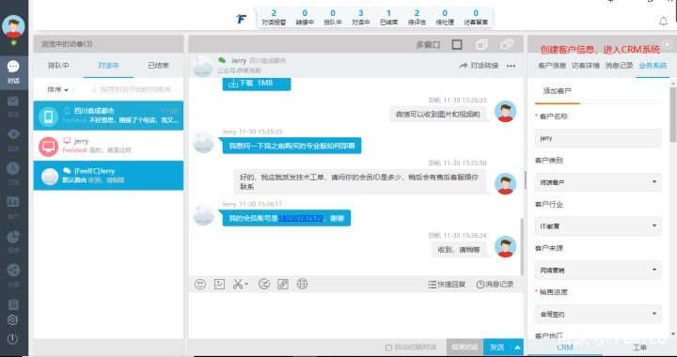
Task: Open the 销售进度 dropdown
Action: 598,314
